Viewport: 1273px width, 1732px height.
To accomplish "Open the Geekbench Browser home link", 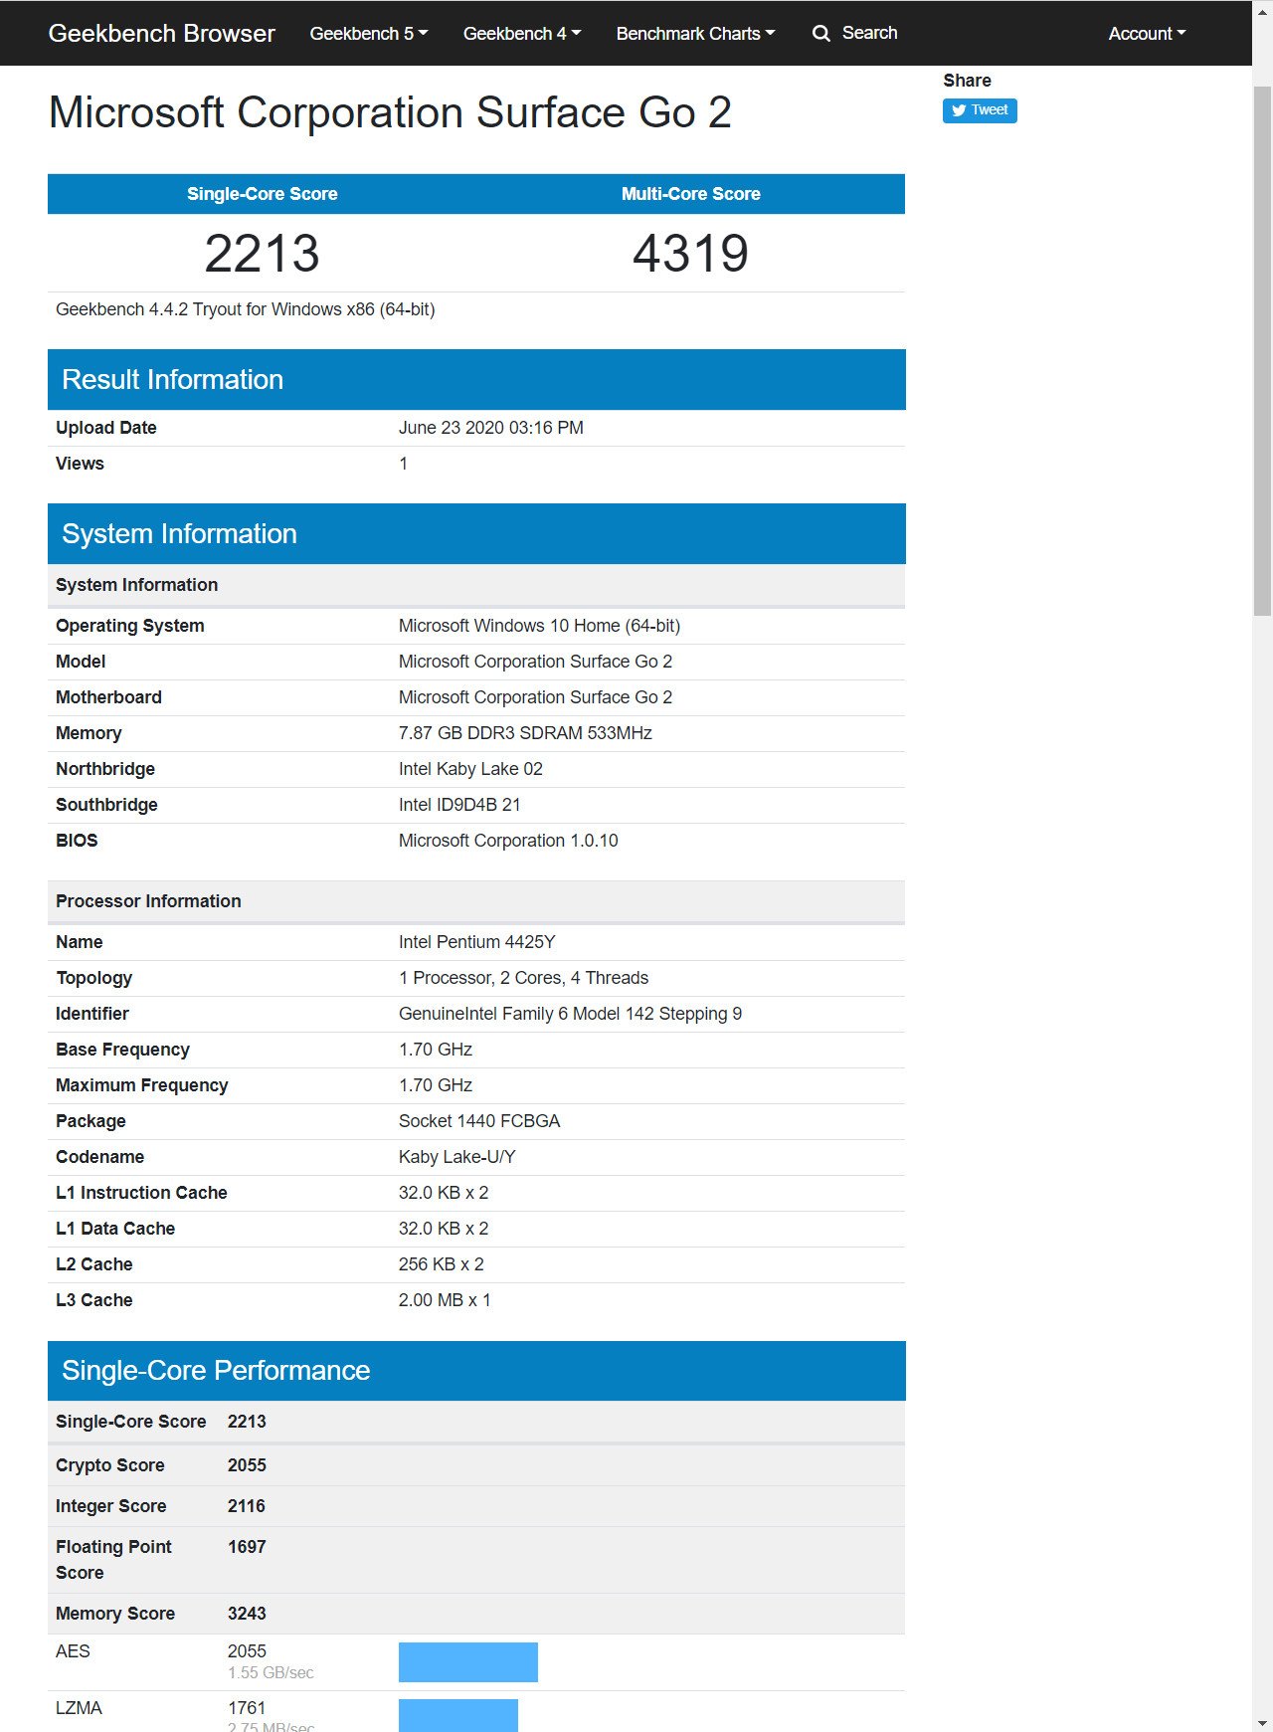I will coord(161,33).
